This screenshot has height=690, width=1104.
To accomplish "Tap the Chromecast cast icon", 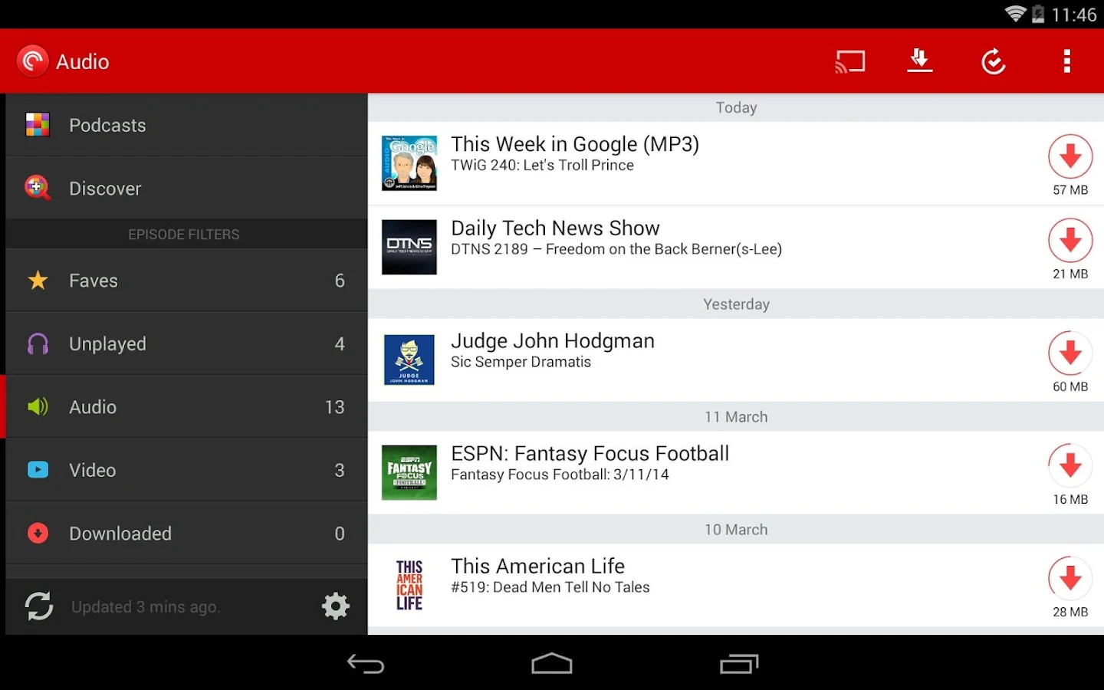I will [x=850, y=61].
